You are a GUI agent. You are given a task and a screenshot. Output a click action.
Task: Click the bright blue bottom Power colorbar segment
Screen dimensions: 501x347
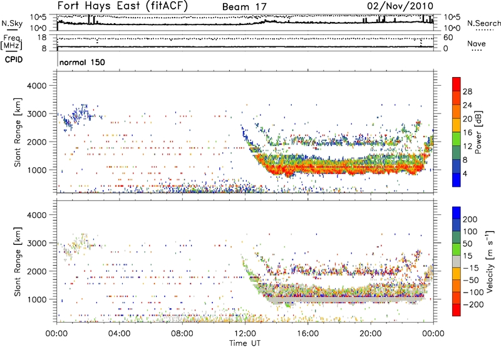click(x=457, y=180)
